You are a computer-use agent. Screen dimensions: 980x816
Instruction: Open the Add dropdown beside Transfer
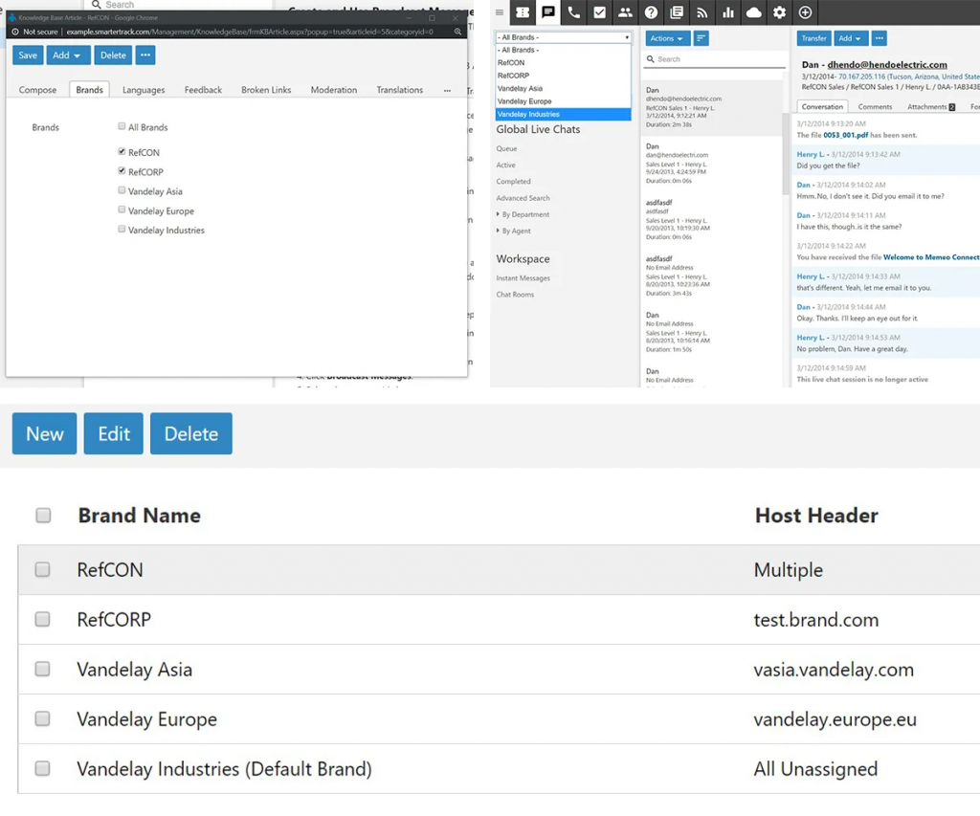click(x=850, y=38)
